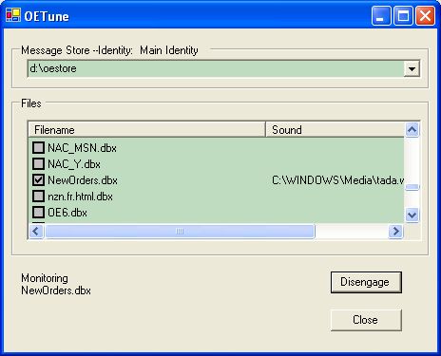Viewport: 441px width, 356px height.
Task: Select the NAC_Y.dbx file name
Action: [74, 164]
